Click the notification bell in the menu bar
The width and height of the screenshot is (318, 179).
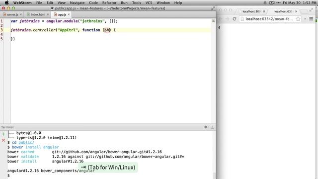click(x=265, y=3)
